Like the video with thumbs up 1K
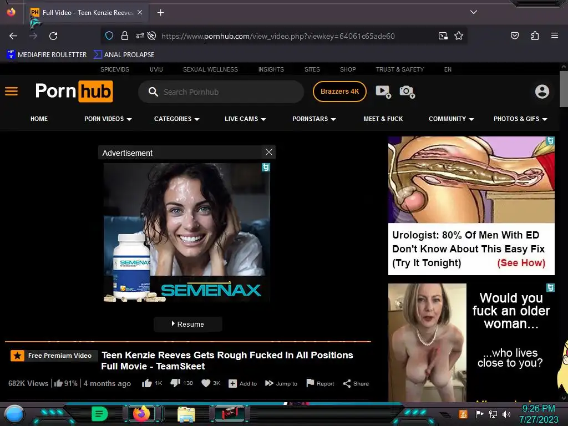This screenshot has width=568, height=426. pyautogui.click(x=152, y=383)
